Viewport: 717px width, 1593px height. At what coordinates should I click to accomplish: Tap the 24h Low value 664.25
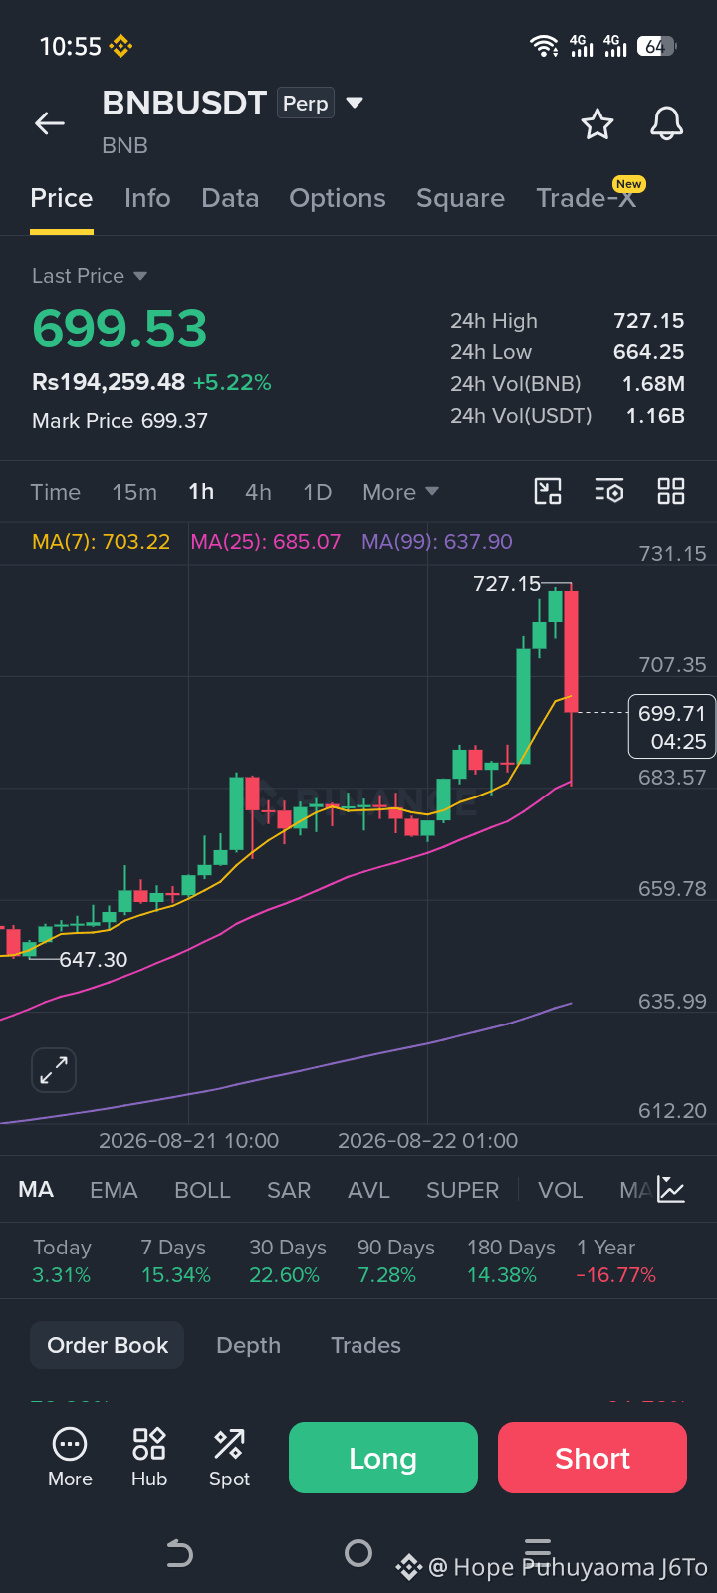pos(649,352)
